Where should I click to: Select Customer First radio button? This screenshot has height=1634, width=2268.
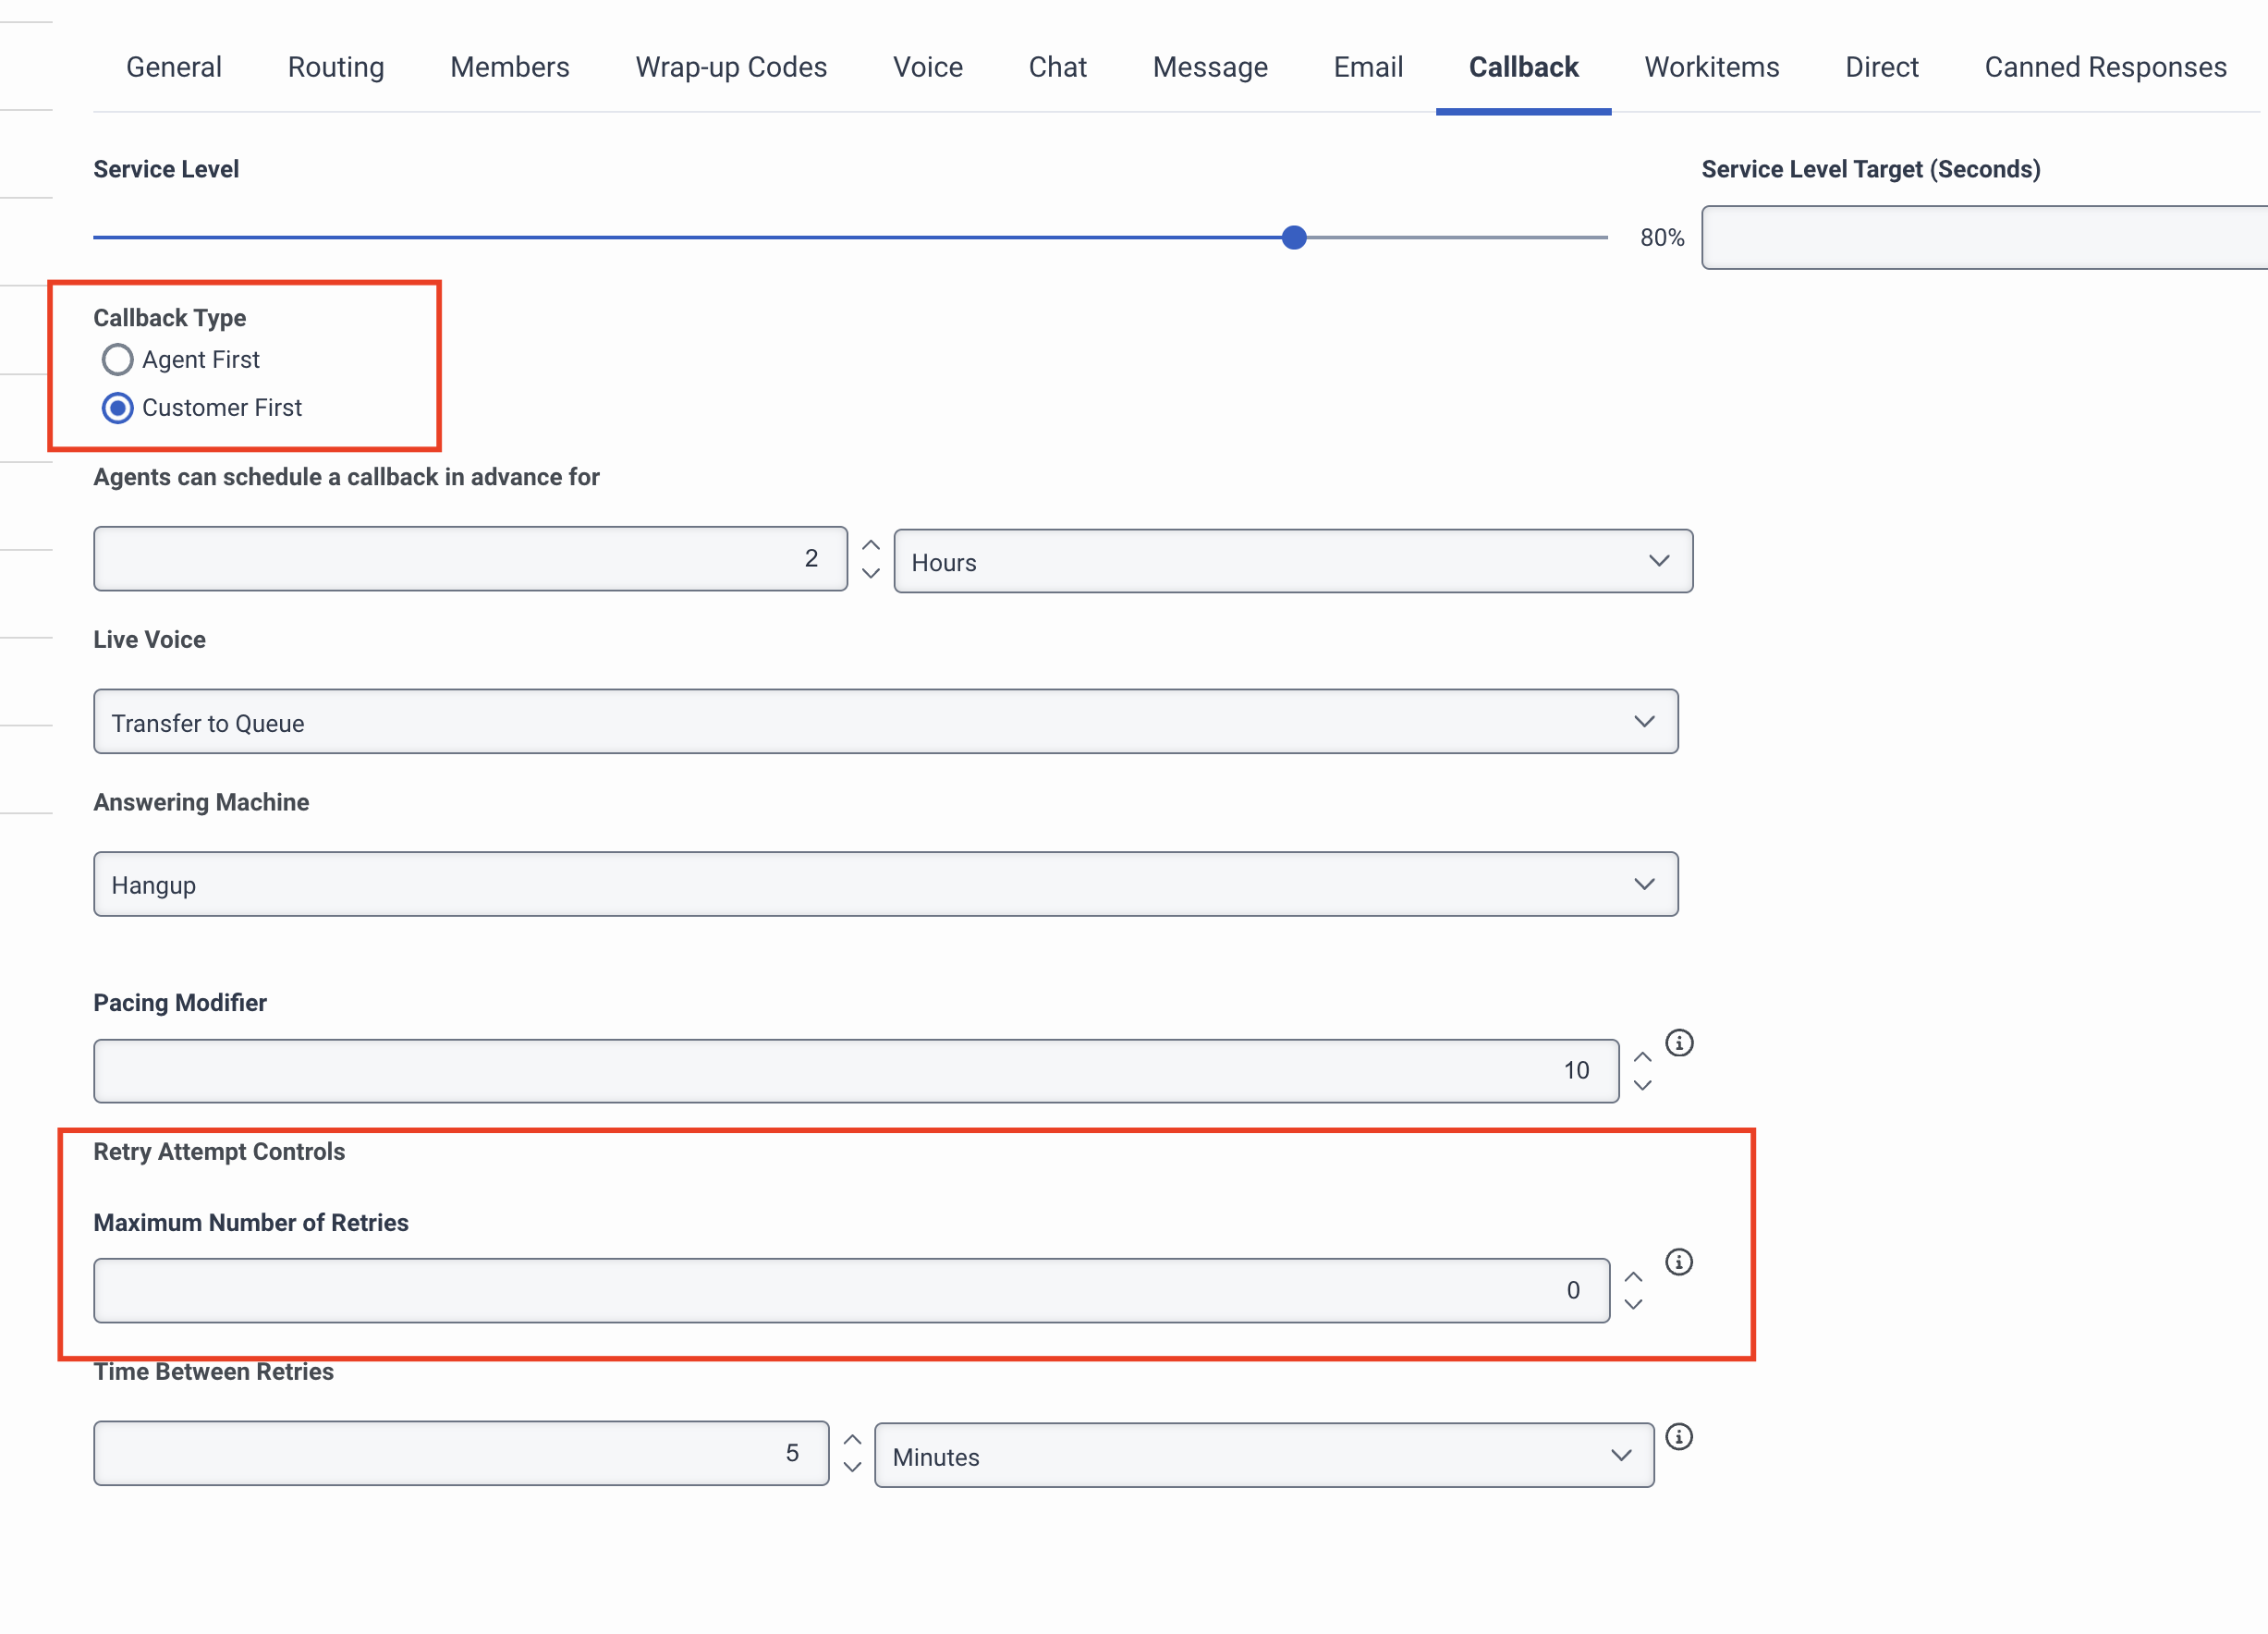click(118, 408)
